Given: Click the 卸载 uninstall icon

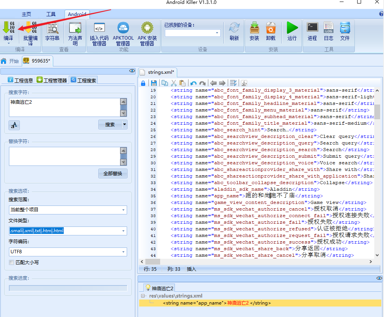Looking at the screenshot, I should tap(271, 28).
